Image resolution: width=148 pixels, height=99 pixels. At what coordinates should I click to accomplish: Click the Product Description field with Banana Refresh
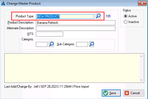[76, 23]
